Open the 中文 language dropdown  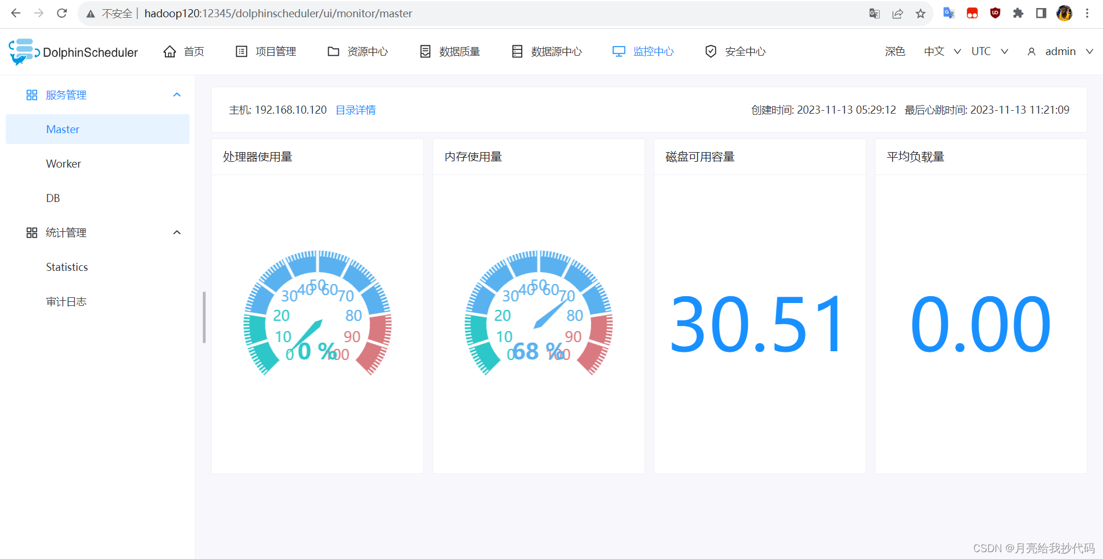coord(942,52)
